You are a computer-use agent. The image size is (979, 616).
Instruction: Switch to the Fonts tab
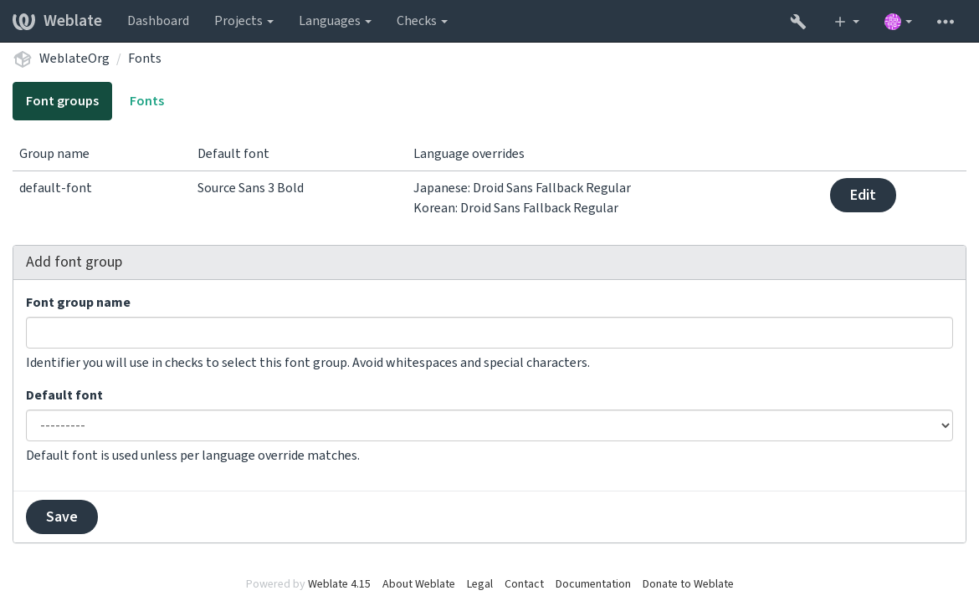point(146,101)
